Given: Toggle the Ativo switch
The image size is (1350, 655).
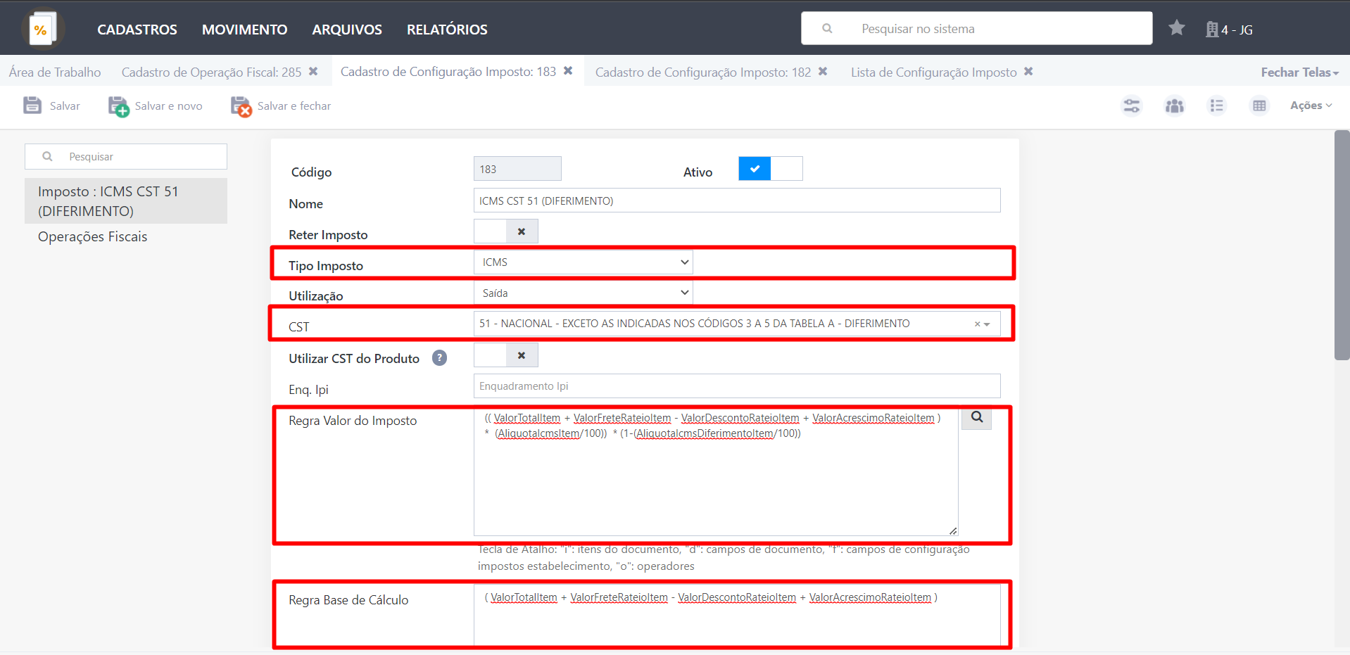Looking at the screenshot, I should [771, 169].
